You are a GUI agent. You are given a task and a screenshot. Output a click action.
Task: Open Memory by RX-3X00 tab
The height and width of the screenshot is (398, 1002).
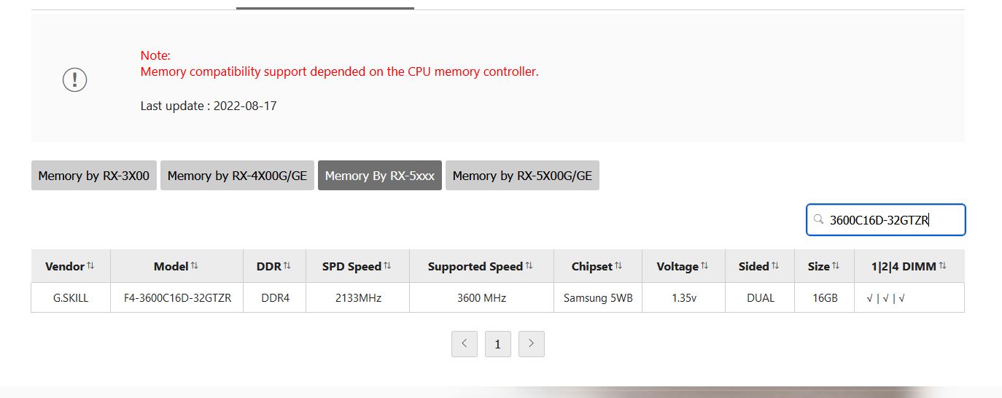93,176
